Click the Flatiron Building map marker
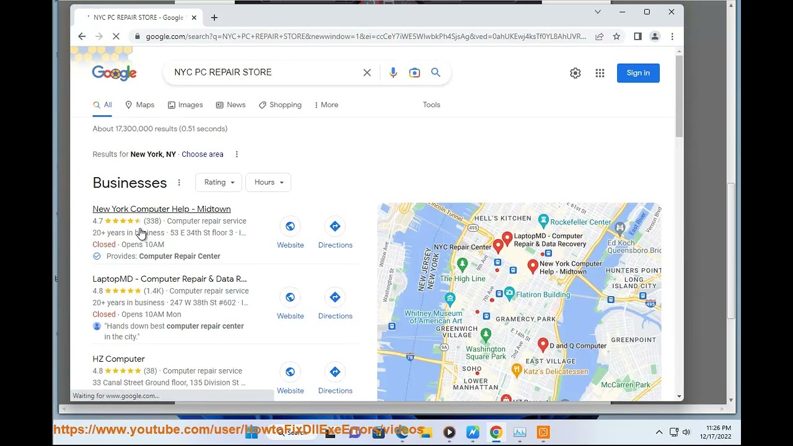The image size is (793, 446). 509,293
